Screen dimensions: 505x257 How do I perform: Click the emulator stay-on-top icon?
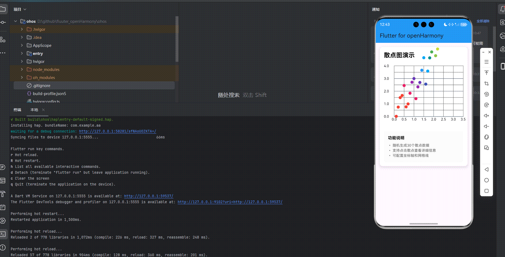487,73
